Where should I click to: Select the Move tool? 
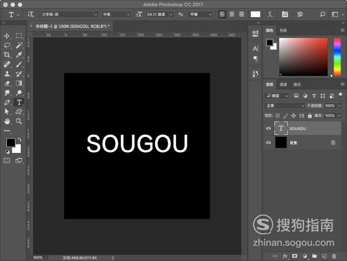pyautogui.click(x=7, y=36)
